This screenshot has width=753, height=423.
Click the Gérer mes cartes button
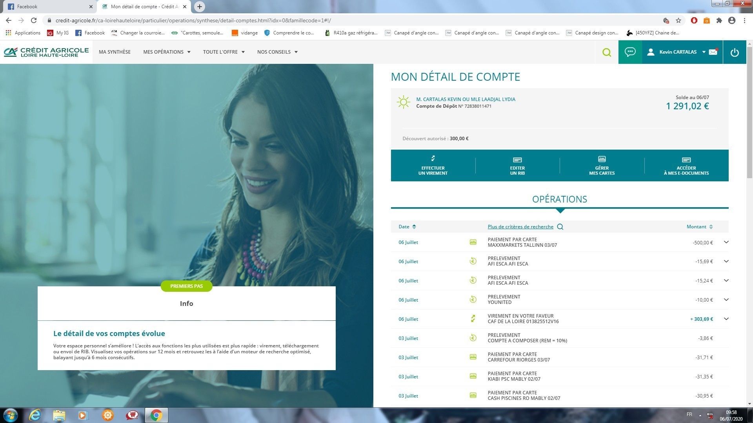[602, 165]
